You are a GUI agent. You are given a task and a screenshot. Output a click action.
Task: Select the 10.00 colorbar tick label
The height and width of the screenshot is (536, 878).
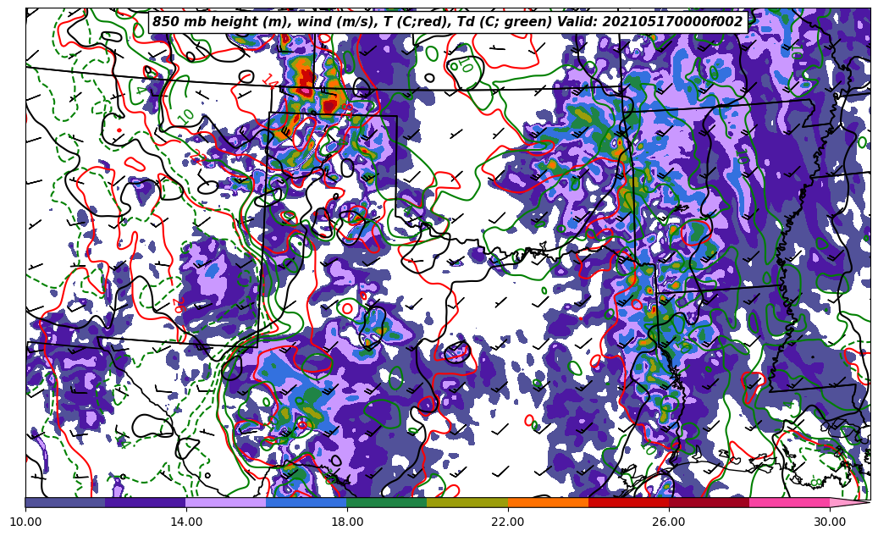25,522
